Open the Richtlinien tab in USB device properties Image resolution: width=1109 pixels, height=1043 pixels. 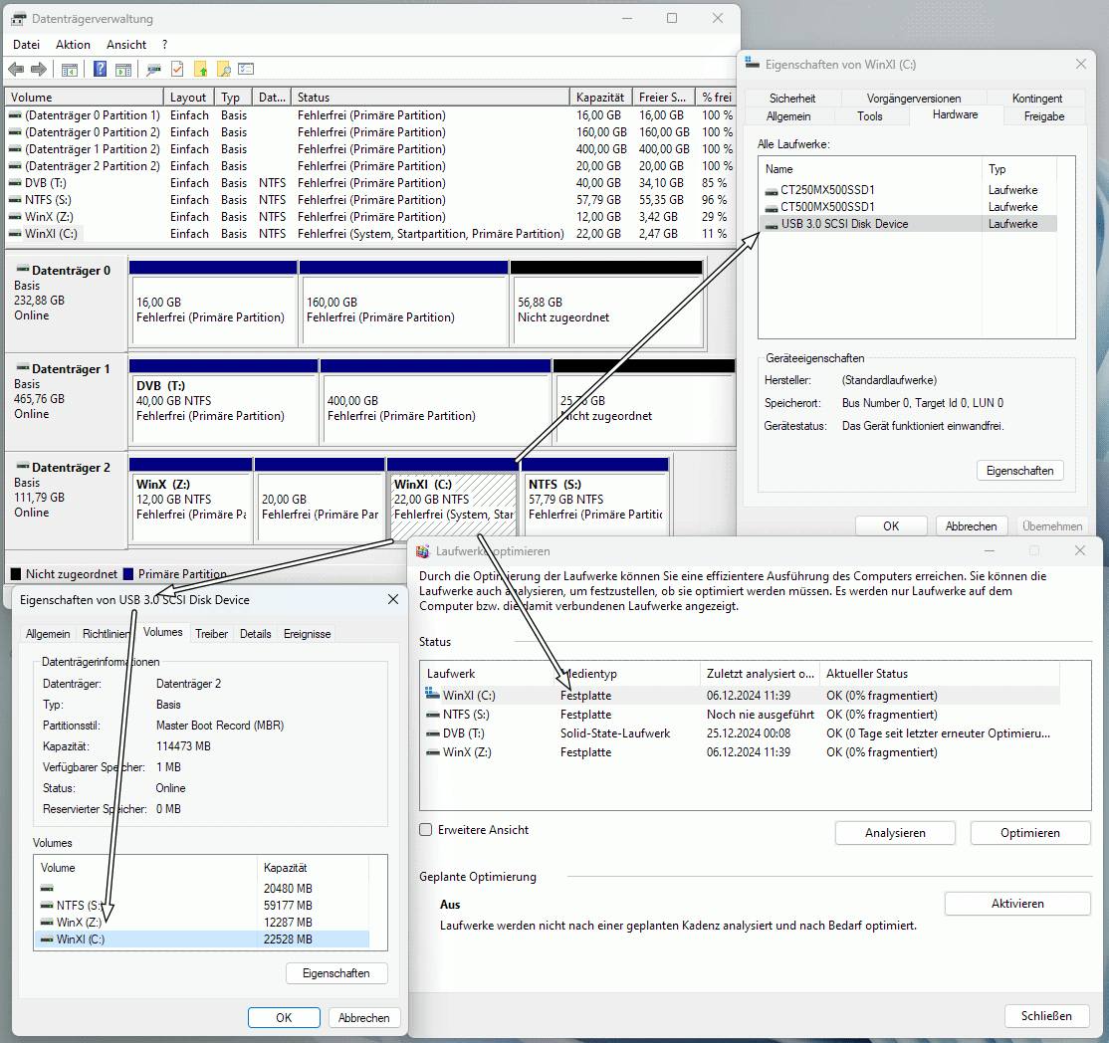point(107,634)
